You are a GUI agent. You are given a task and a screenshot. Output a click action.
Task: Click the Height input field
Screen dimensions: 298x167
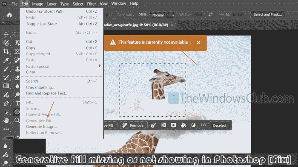237,14
